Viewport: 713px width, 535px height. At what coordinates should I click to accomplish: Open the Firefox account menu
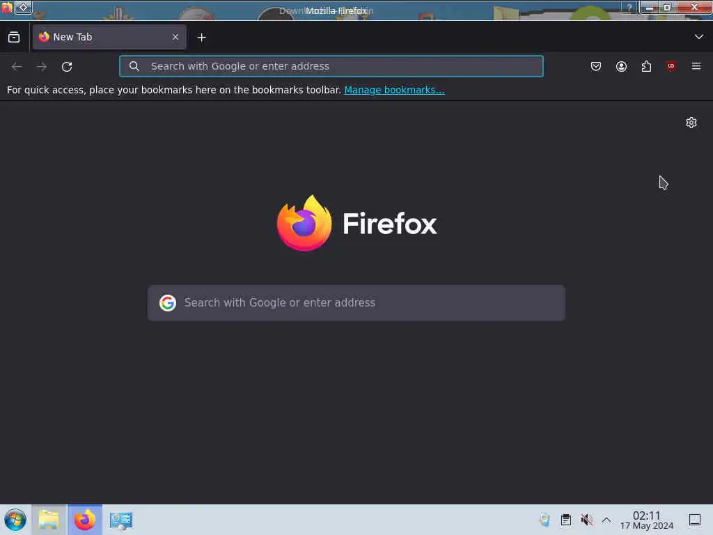click(x=621, y=66)
